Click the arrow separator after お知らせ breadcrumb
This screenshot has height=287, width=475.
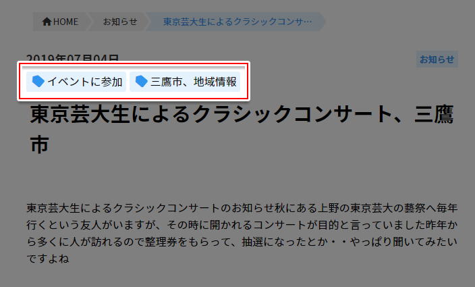(148, 22)
